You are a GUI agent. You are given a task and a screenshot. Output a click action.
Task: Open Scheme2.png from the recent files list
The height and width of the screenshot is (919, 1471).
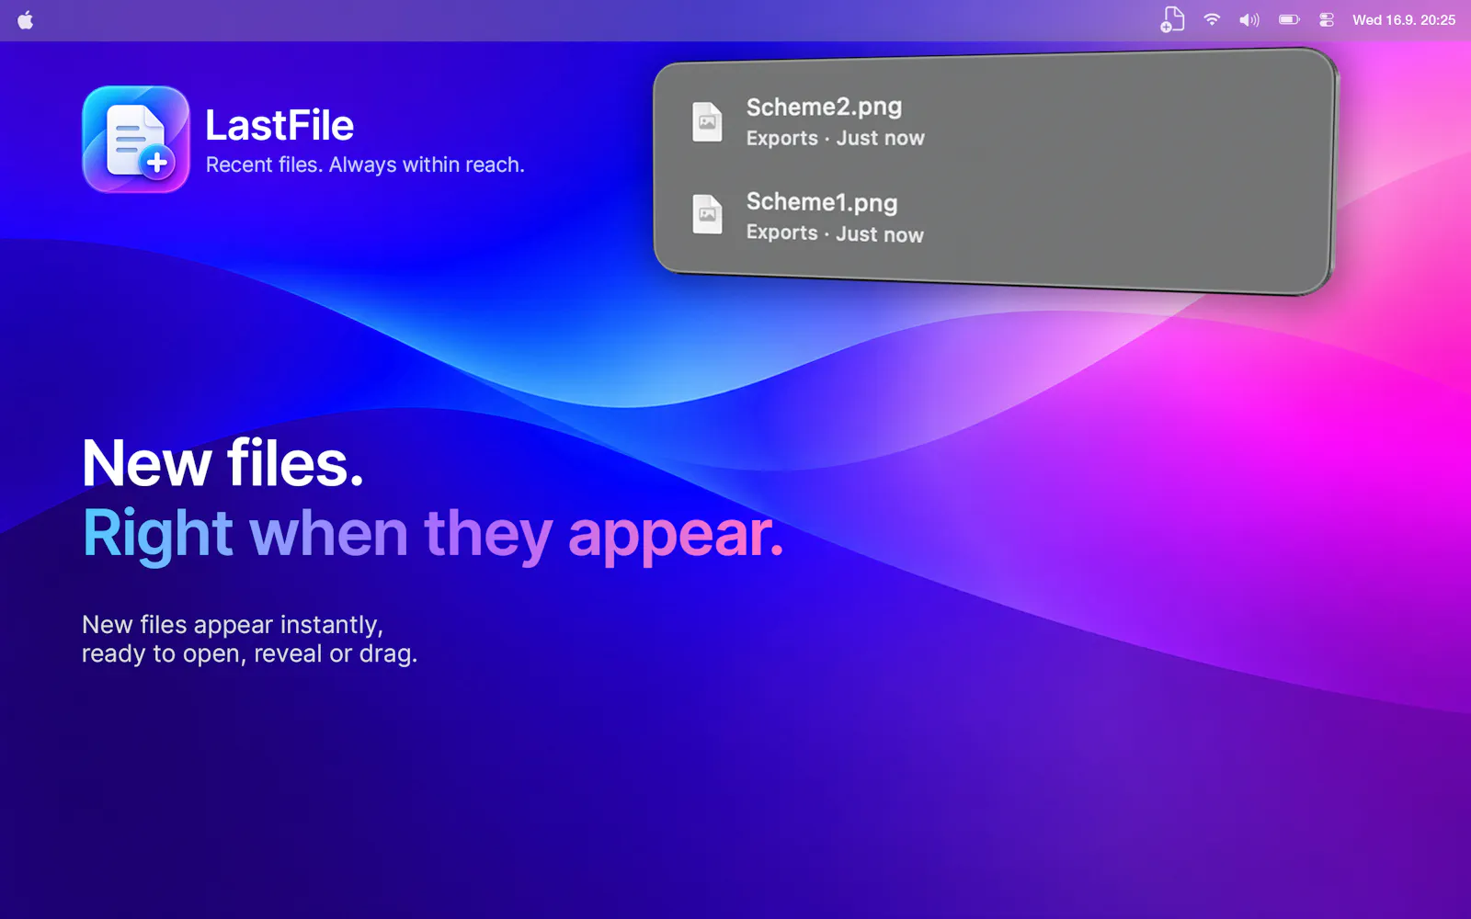[x=993, y=121]
